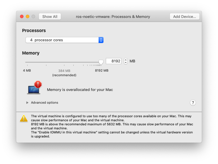Minimize the window with the yellow button
Image resolution: width=218 pixels, height=164 pixels.
pos(28,17)
